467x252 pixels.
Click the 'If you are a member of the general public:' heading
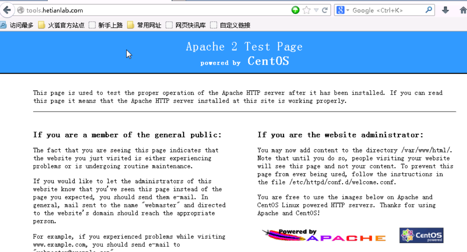point(127,135)
